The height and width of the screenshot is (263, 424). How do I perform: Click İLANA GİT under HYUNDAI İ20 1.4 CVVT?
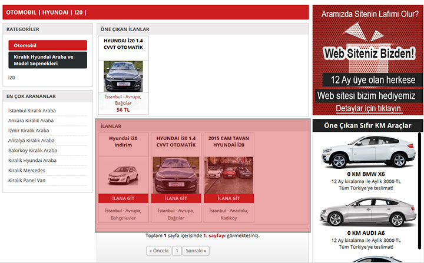tap(176, 198)
